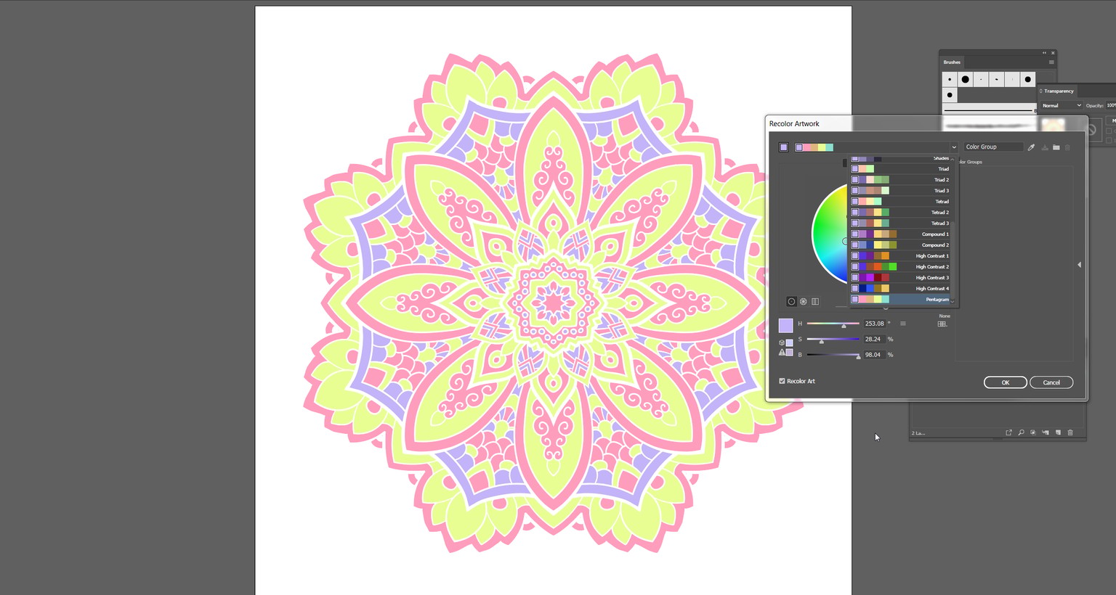This screenshot has width=1116, height=595.
Task: Click create new sublayer icon
Action: [1046, 432]
